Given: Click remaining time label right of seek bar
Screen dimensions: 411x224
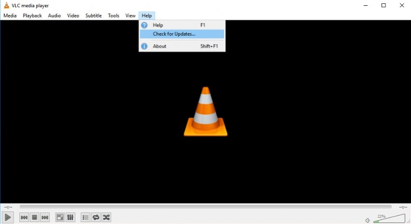Looking at the screenshot, I should click(403, 207).
